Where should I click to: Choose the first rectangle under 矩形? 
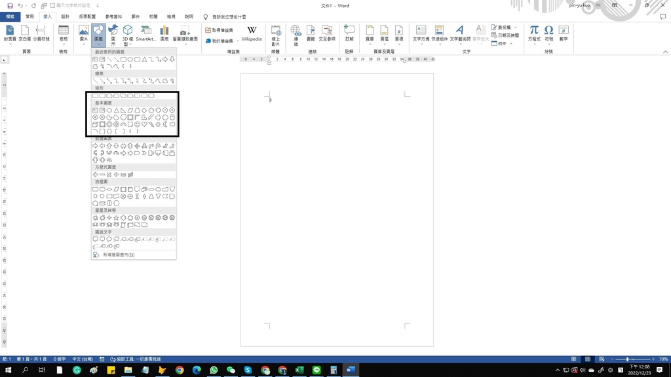pyautogui.click(x=96, y=96)
